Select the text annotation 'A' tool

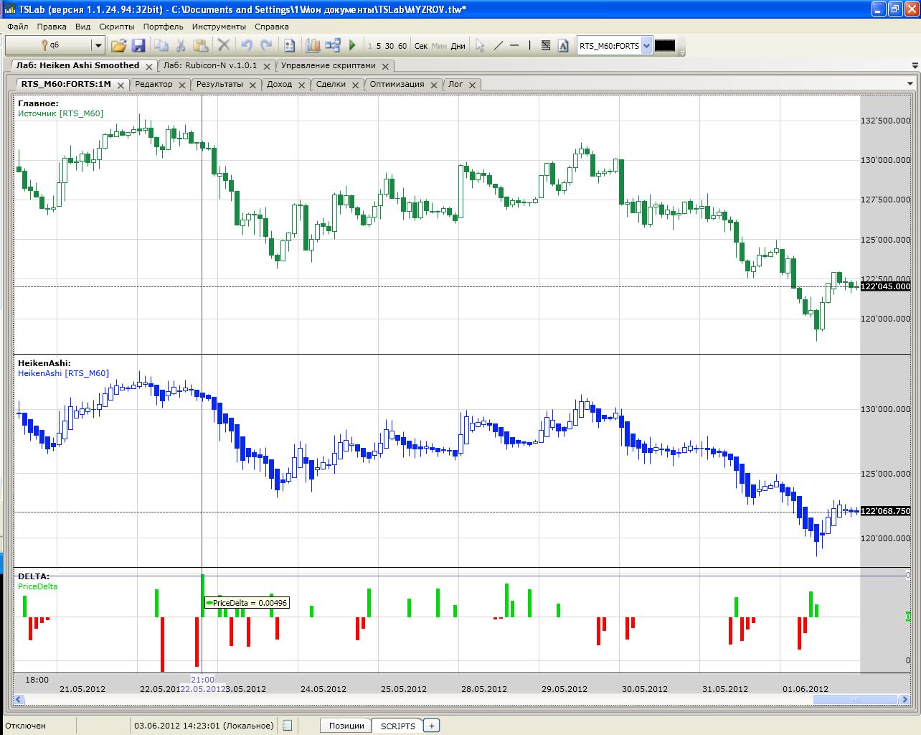coord(563,46)
